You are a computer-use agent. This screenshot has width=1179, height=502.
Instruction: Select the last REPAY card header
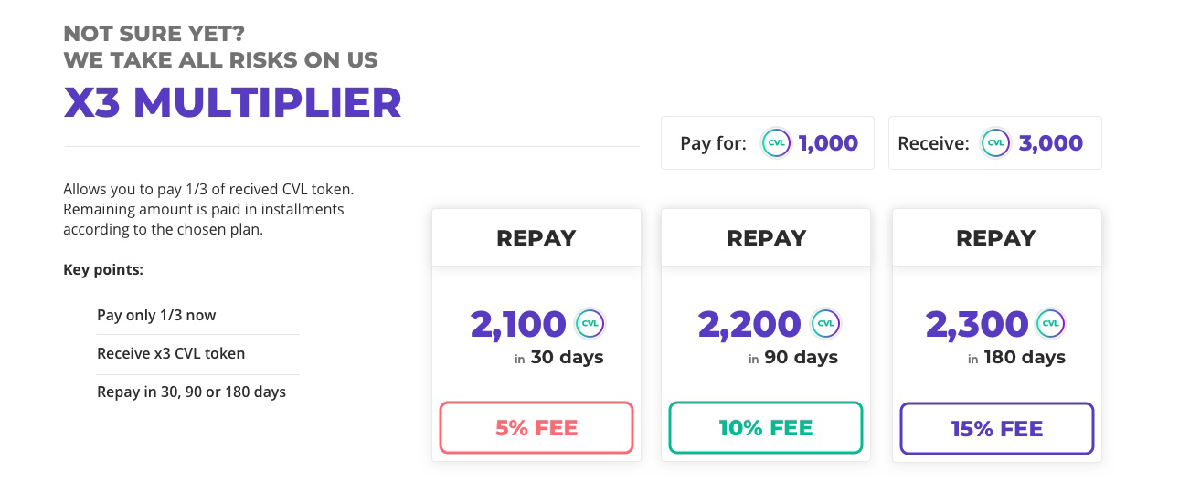coord(997,238)
